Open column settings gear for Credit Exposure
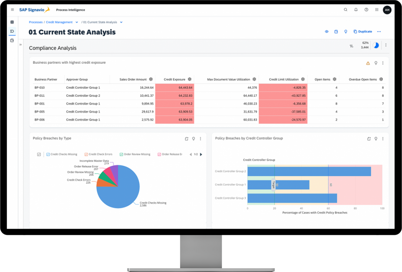This screenshot has height=272, width=402. click(x=190, y=79)
